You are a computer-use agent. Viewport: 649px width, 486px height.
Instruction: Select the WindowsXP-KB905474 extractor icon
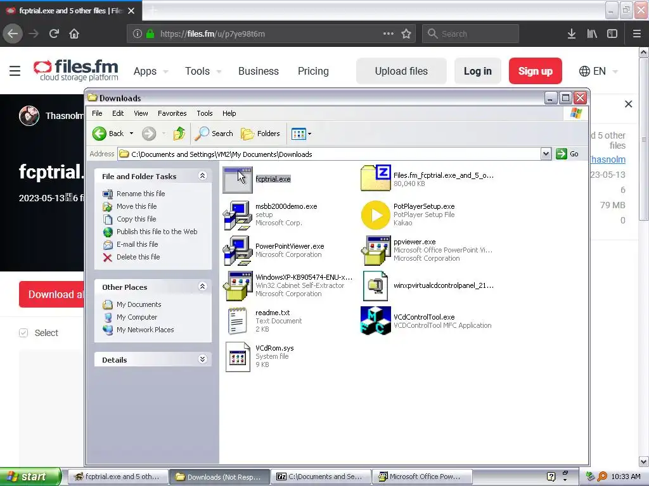pyautogui.click(x=237, y=286)
